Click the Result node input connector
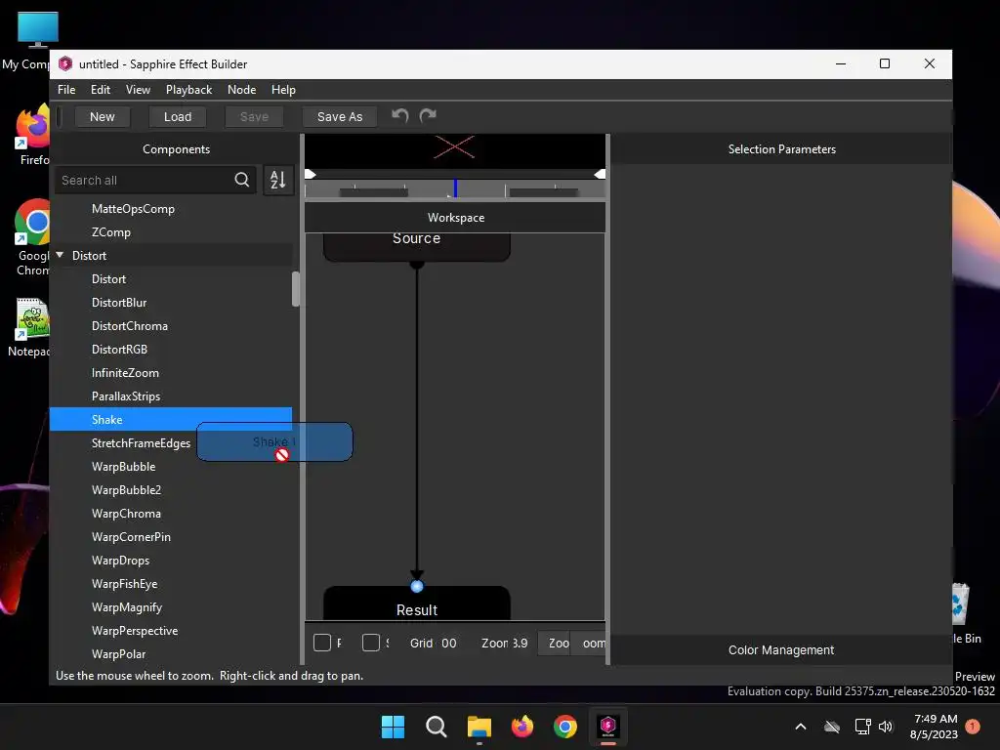Screen dimensions: 1000x750 tap(416, 586)
